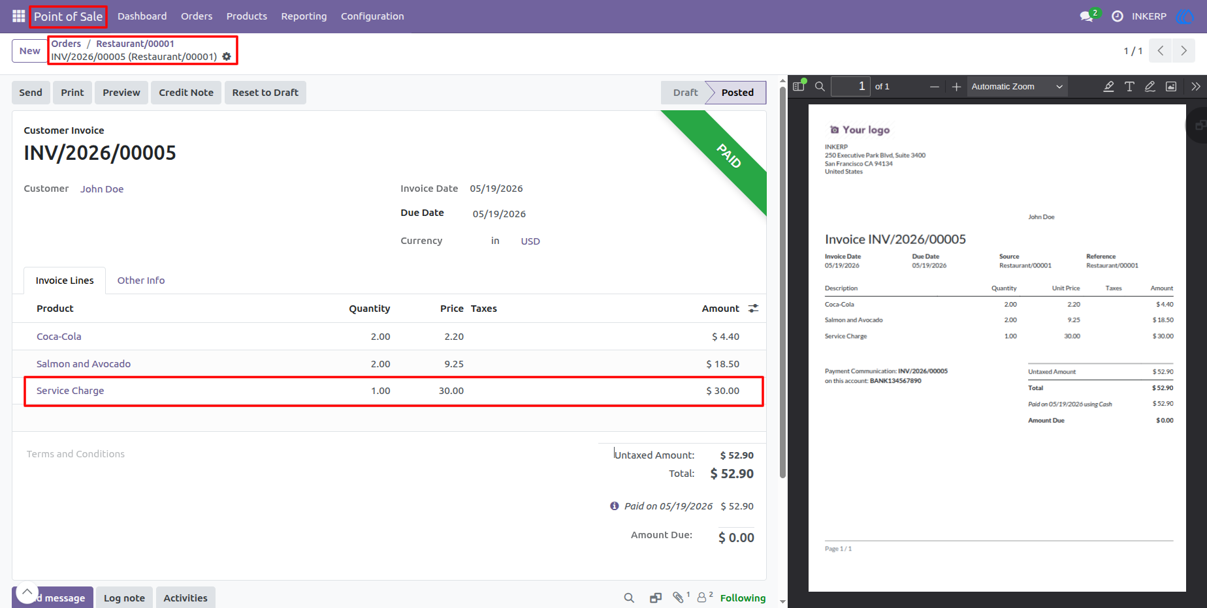Open the Dashboard menu item
1207x608 pixels.
(142, 16)
